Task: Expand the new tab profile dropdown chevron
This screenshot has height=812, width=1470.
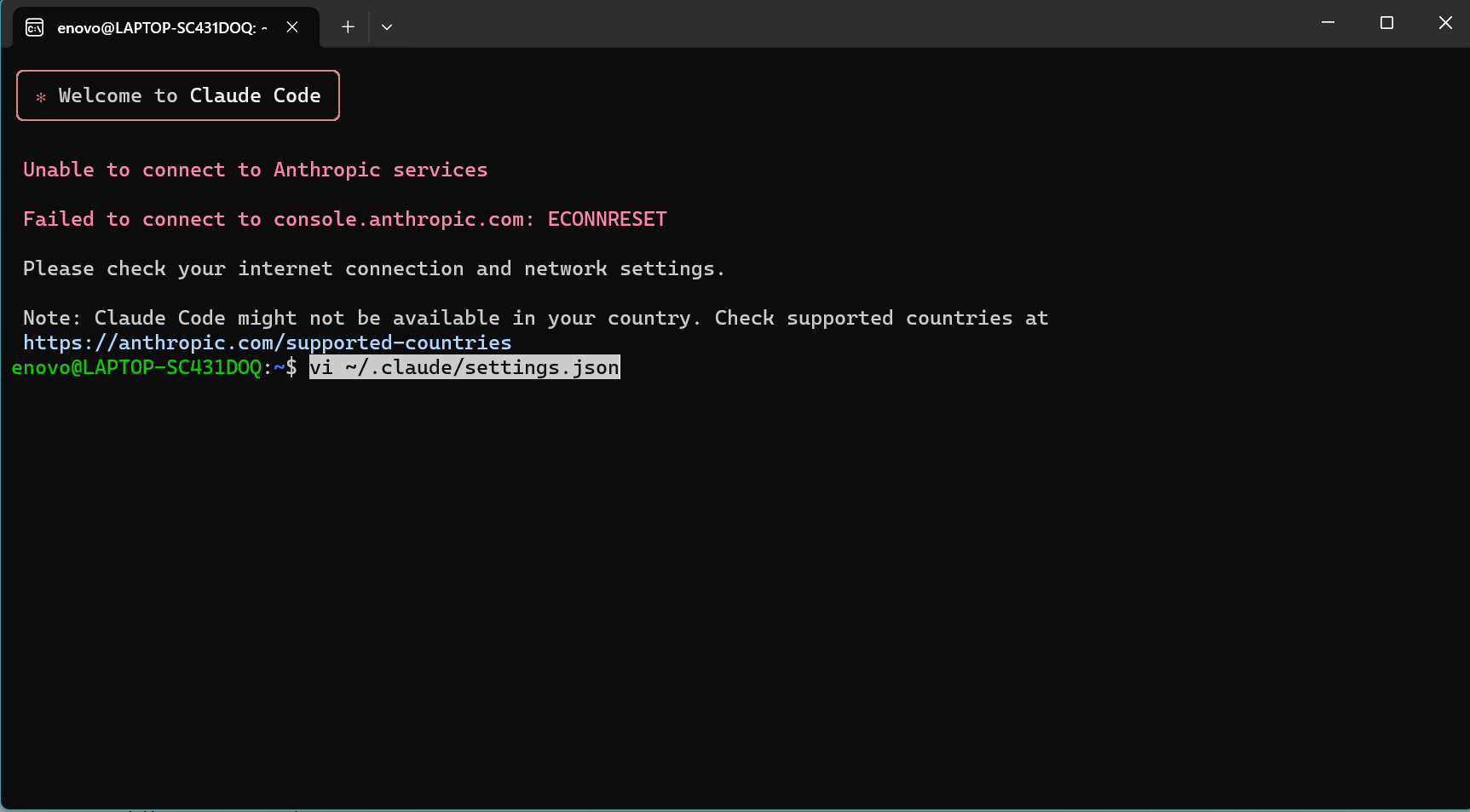Action: (x=387, y=27)
